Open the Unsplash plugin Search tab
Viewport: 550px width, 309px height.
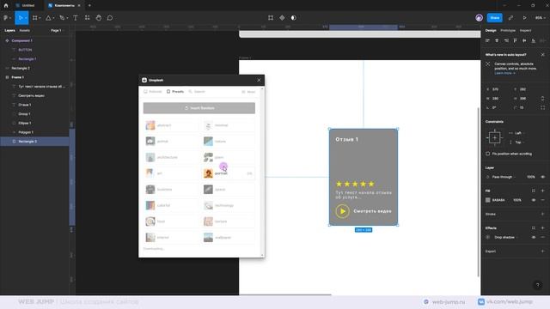[x=197, y=92]
